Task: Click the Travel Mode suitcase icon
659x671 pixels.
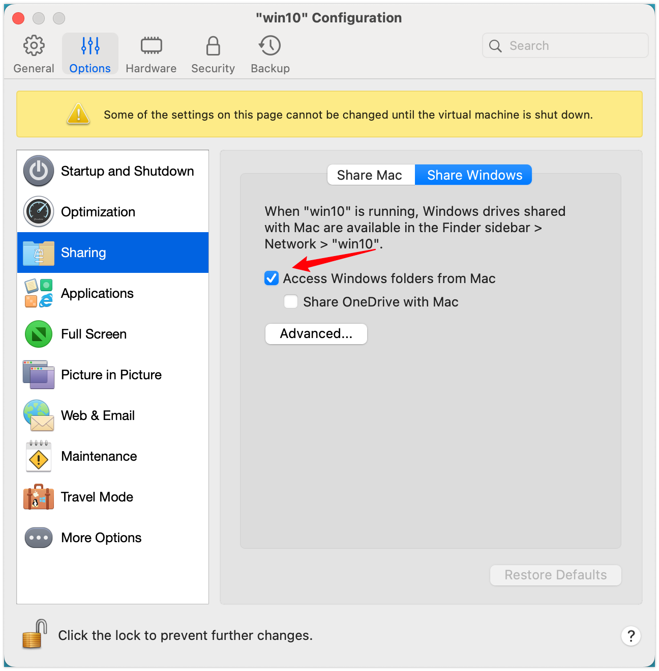Action: point(39,497)
